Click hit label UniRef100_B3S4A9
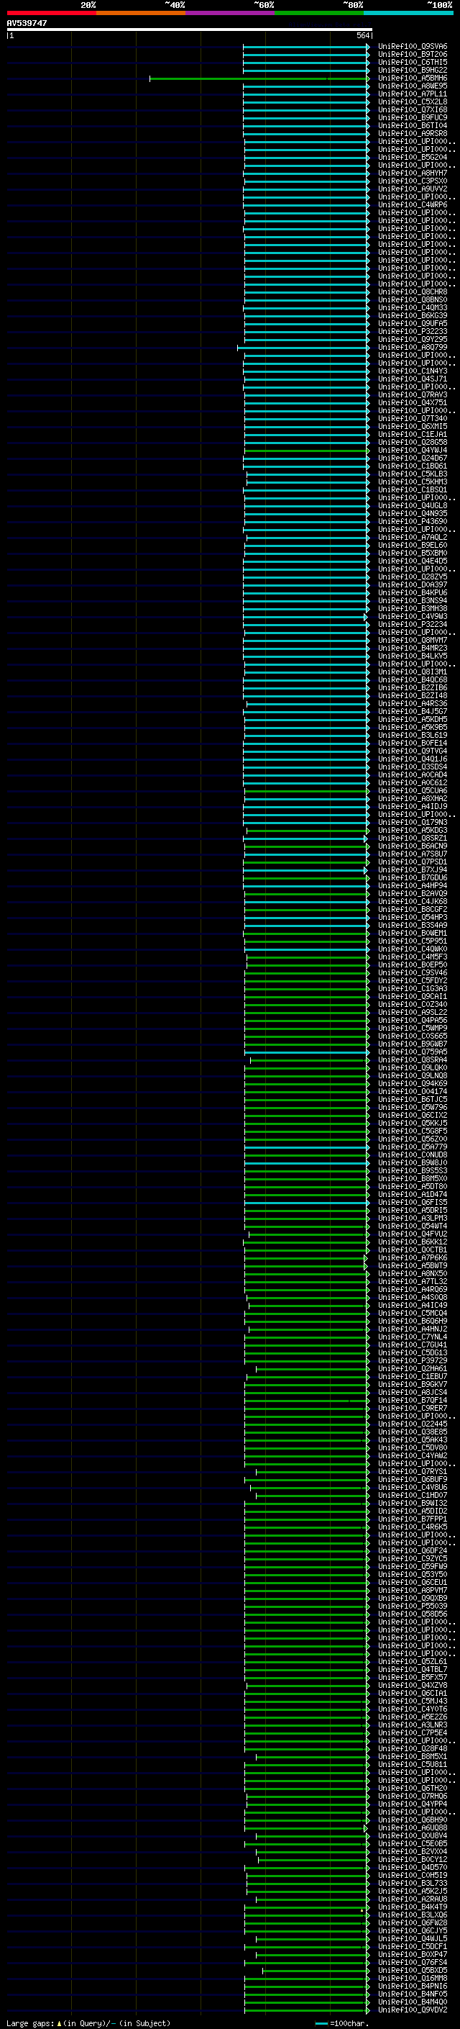The height and width of the screenshot is (2029, 460). (x=413, y=925)
